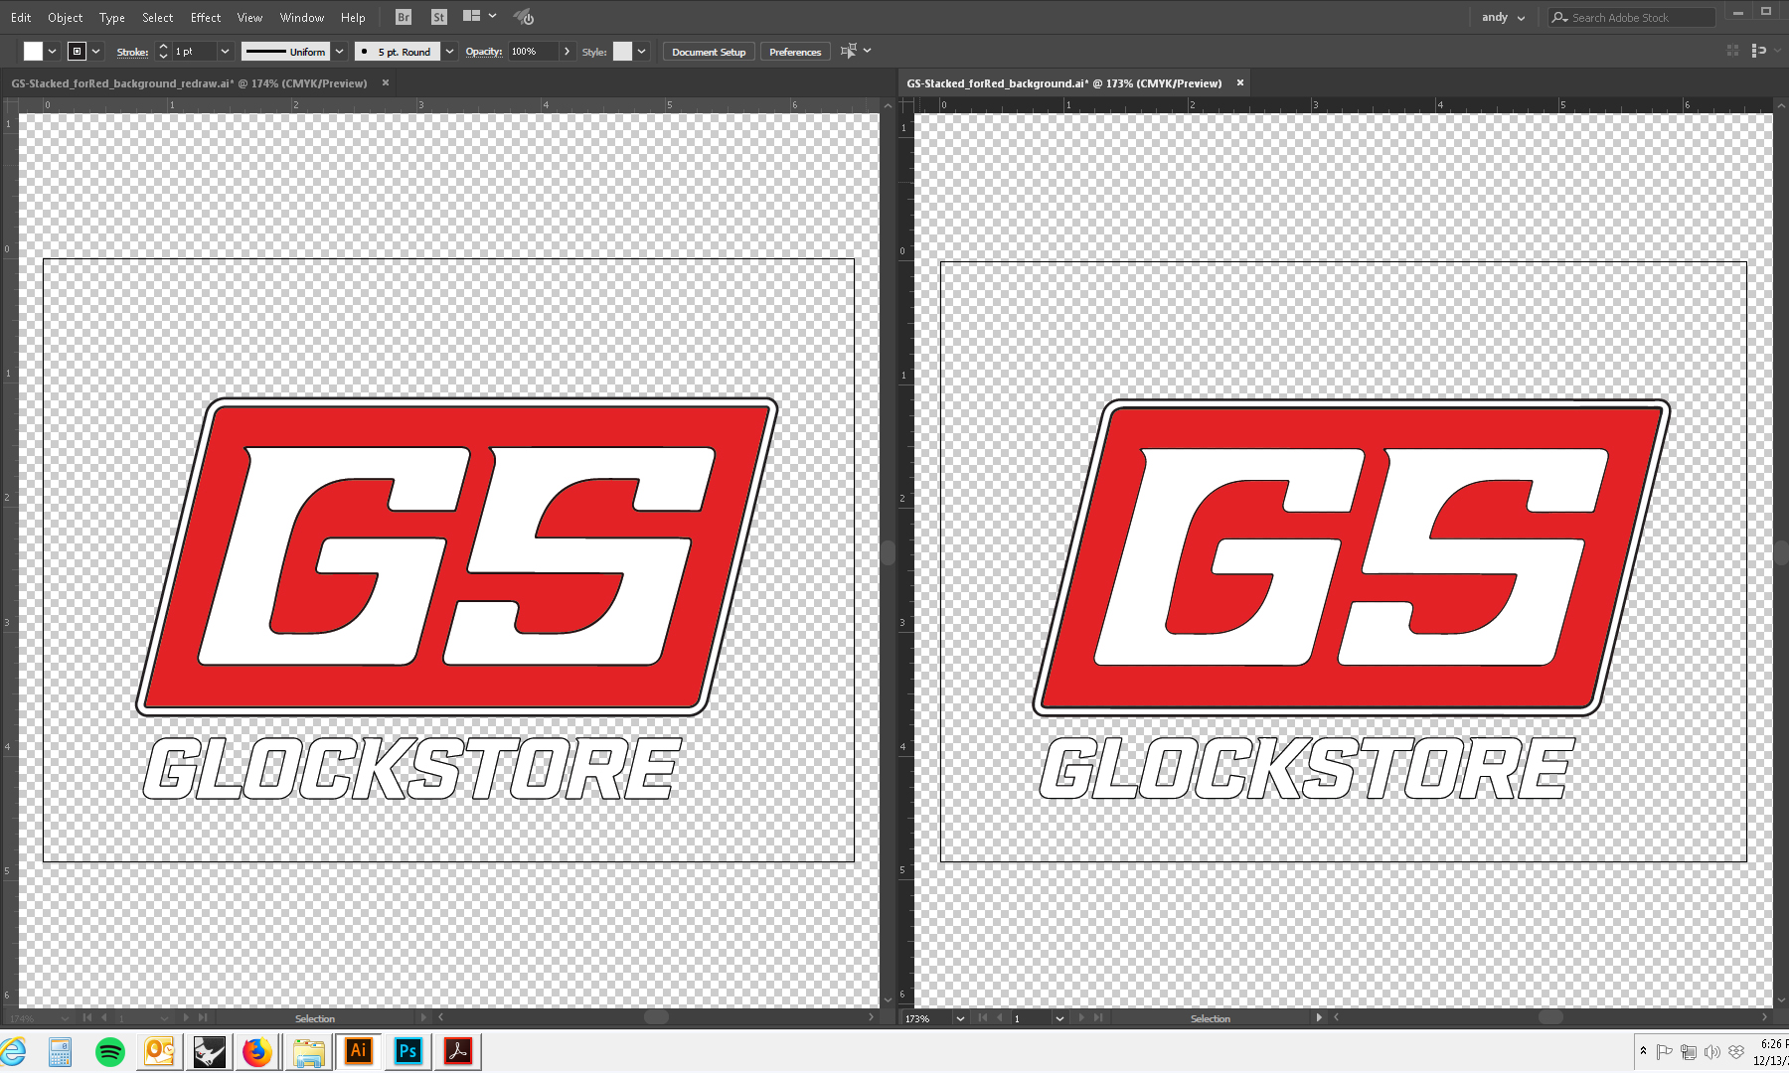
Task: Open dropdown beside the align to selection icon
Action: 867,51
